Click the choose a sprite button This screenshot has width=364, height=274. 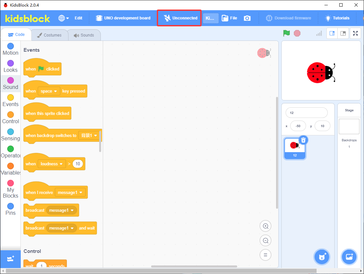click(322, 257)
